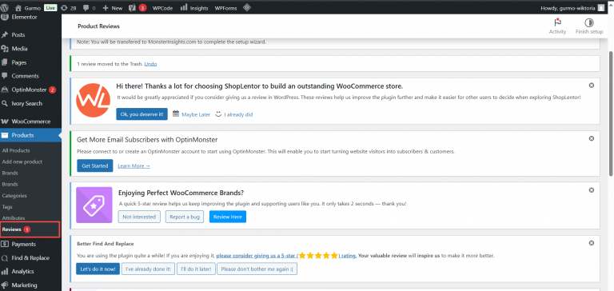
Task: Click 'Please don't bother me again' button
Action: [257, 269]
